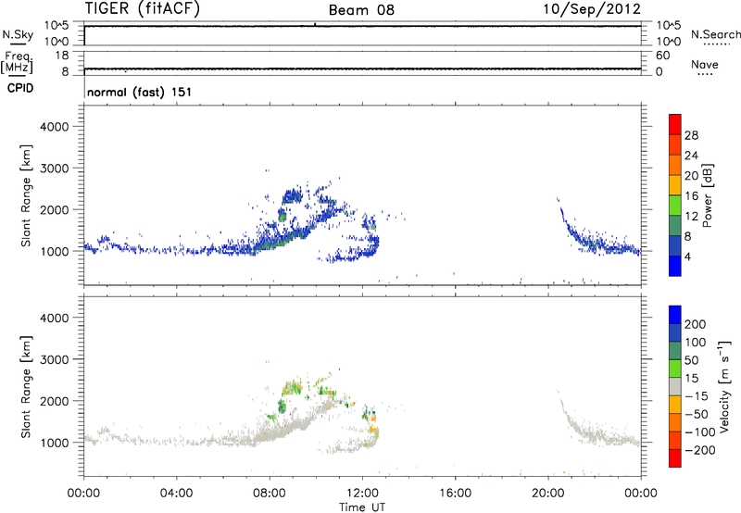Click the 20 tick on Power colorbar
The height and width of the screenshot is (513, 741).
point(691,176)
